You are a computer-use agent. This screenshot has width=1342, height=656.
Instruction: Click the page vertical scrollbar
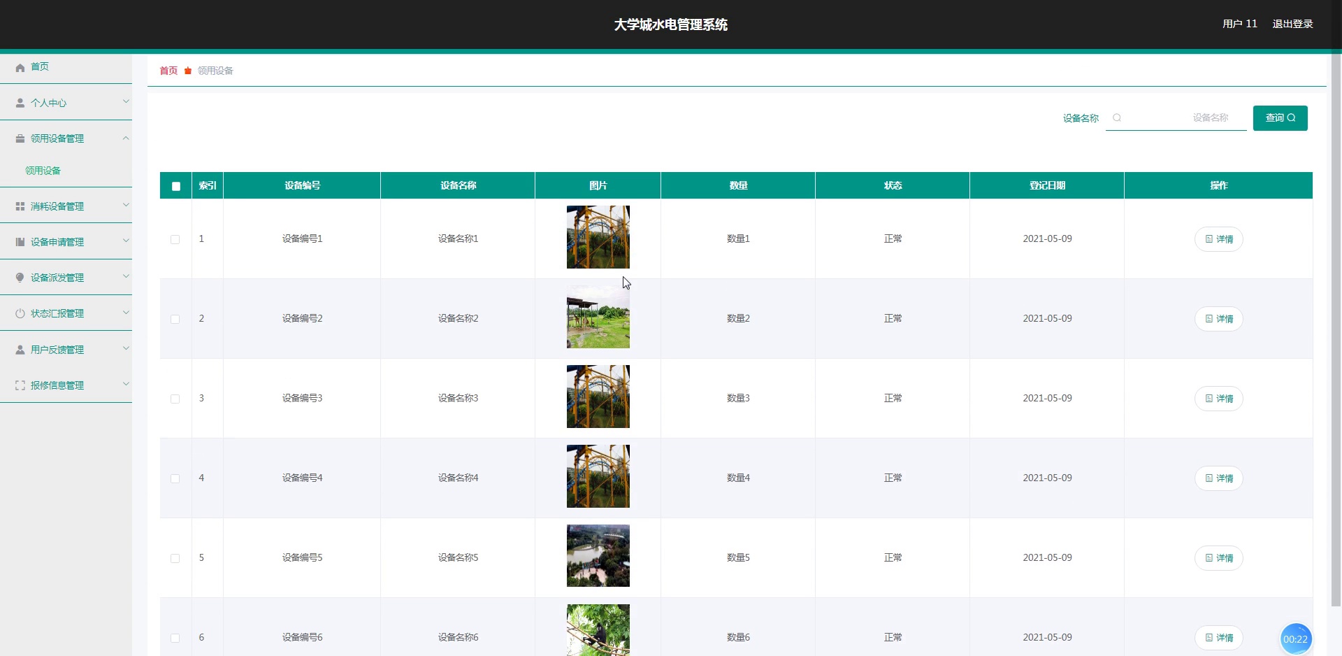(x=1336, y=329)
